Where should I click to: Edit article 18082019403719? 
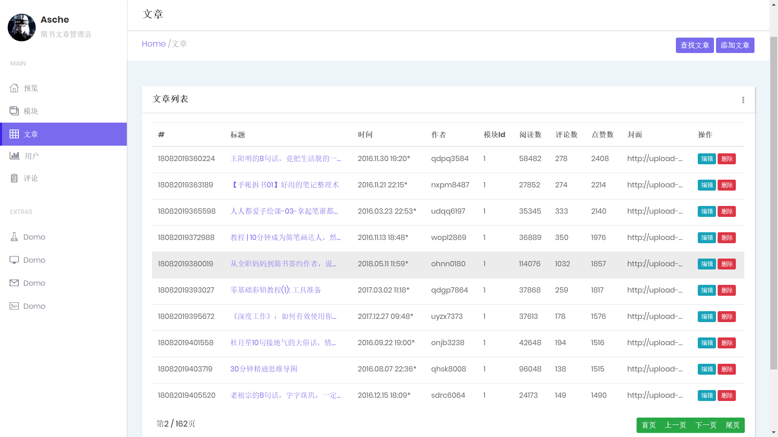pos(707,369)
